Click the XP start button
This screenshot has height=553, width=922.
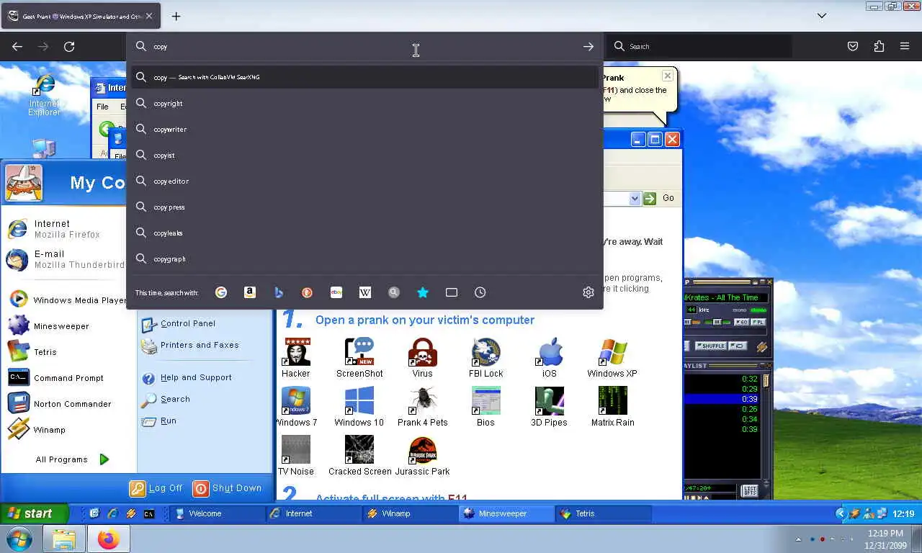34,513
